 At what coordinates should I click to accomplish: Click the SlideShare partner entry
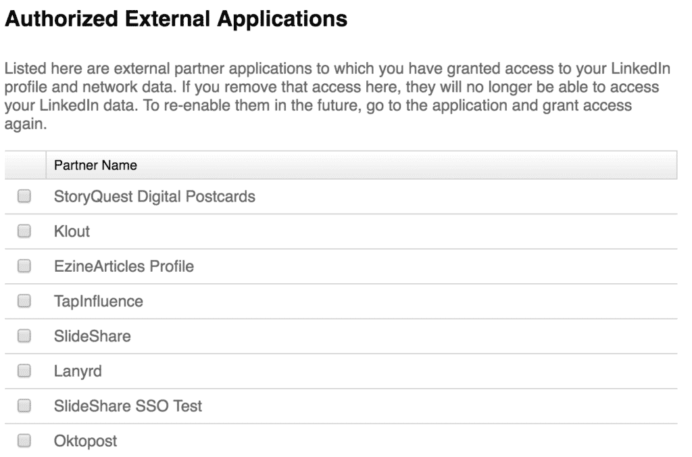coord(93,336)
